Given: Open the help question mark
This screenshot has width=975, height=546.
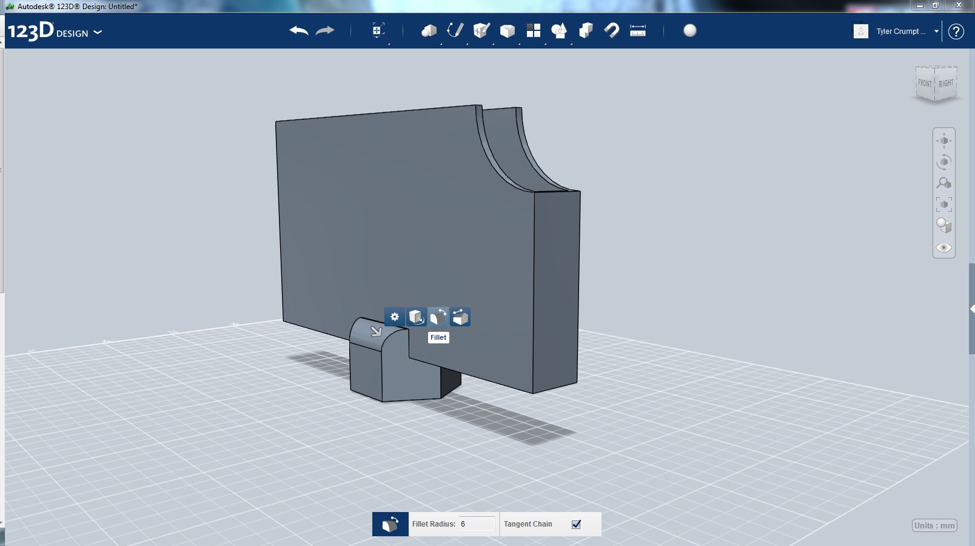Looking at the screenshot, I should point(956,32).
